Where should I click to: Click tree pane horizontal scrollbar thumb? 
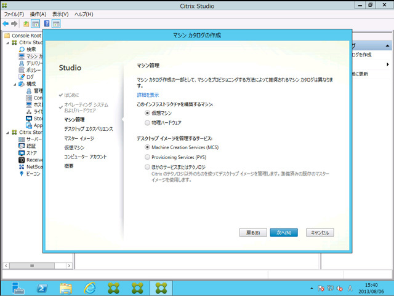coord(32,265)
